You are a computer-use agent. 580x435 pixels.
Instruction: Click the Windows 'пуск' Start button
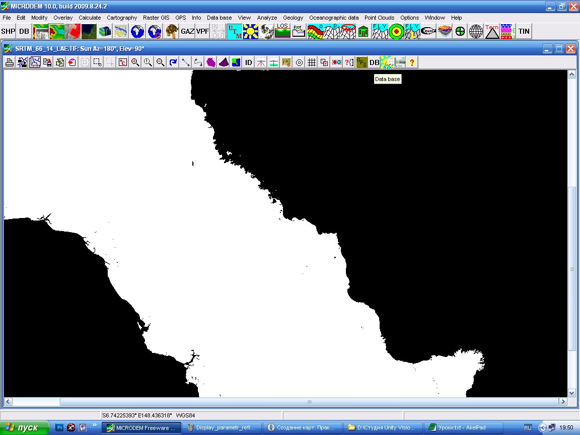pyautogui.click(x=24, y=427)
